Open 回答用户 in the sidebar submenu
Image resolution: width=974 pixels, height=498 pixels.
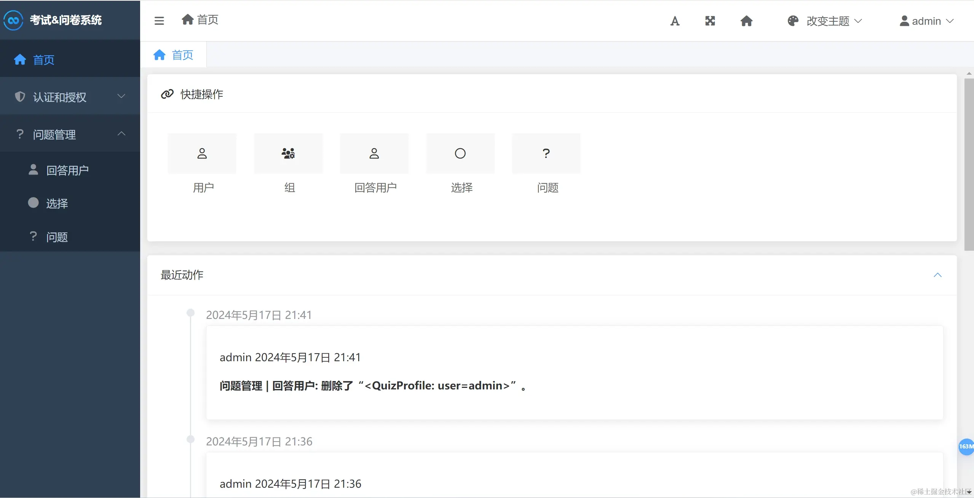(67, 170)
